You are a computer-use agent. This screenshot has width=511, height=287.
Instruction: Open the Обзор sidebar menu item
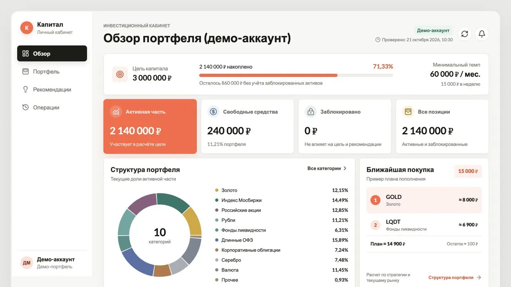(x=52, y=53)
